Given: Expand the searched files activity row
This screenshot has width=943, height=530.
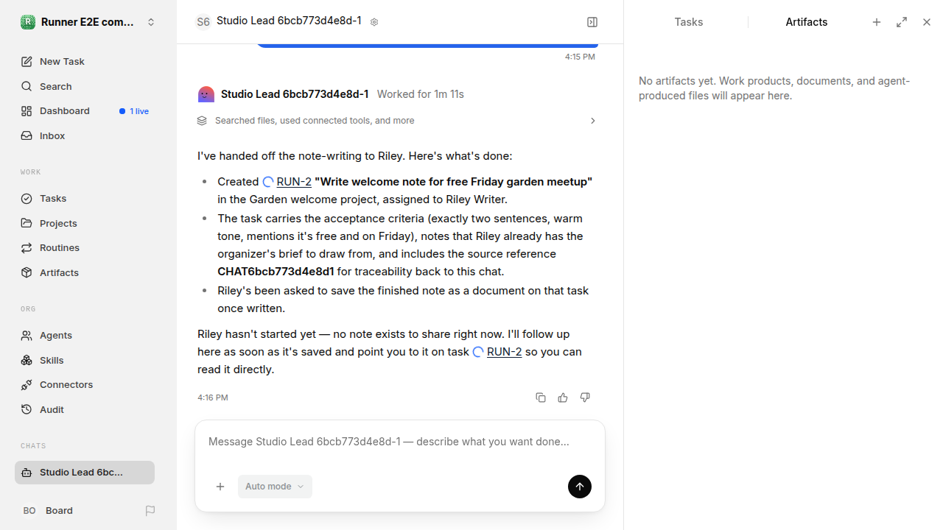Looking at the screenshot, I should click(x=397, y=121).
